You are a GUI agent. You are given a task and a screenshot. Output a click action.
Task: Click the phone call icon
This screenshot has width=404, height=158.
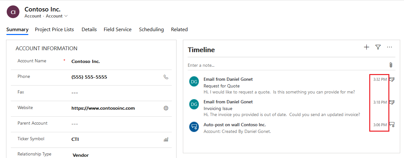point(166,77)
